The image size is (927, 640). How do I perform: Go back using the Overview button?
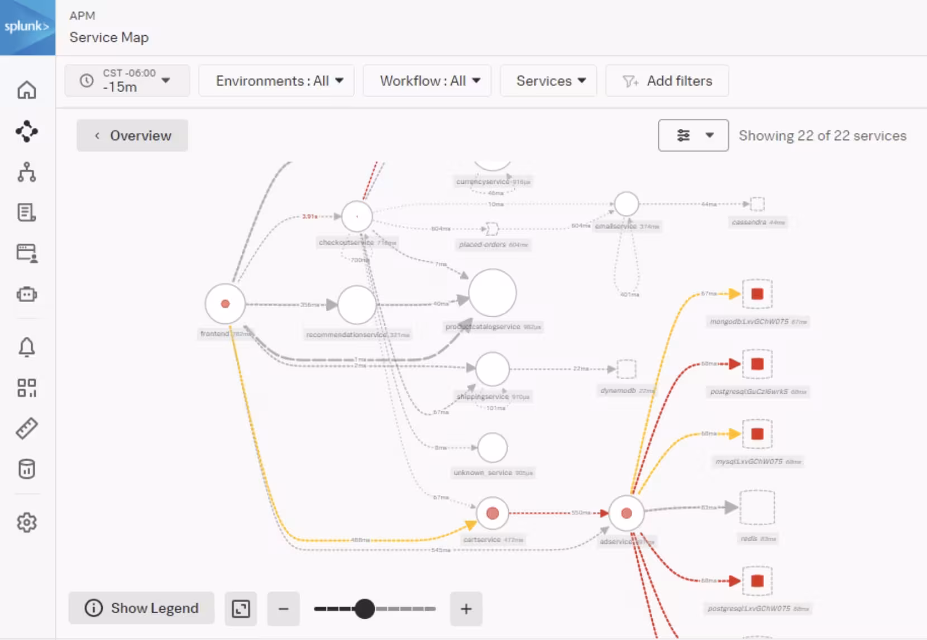[x=132, y=135]
